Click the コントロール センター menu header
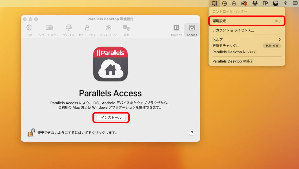This screenshot has width=299, height=169. [230, 12]
